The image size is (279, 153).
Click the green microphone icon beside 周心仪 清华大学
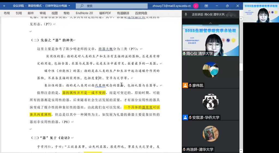click(x=184, y=54)
